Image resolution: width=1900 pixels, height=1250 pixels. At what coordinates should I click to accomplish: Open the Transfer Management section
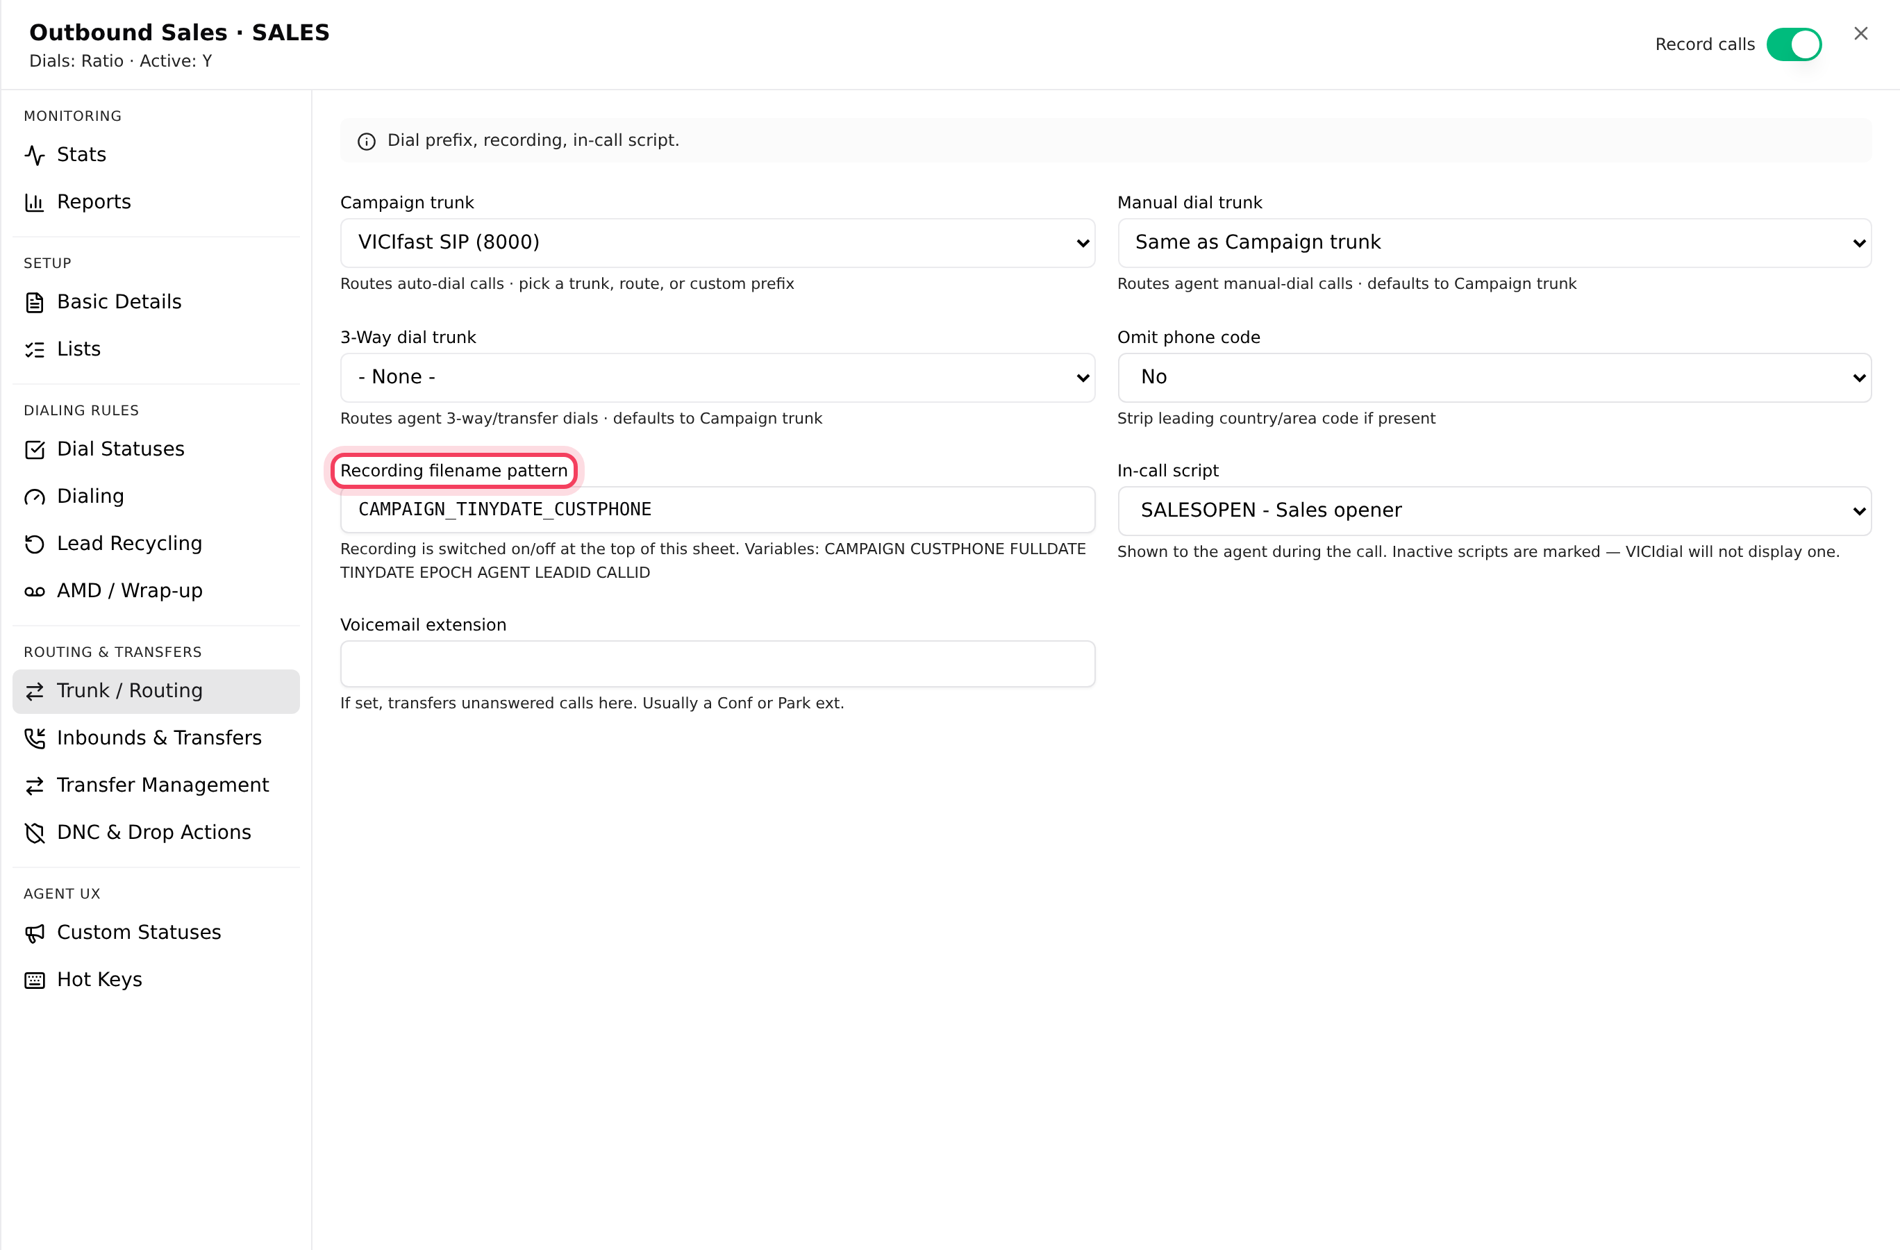156,785
